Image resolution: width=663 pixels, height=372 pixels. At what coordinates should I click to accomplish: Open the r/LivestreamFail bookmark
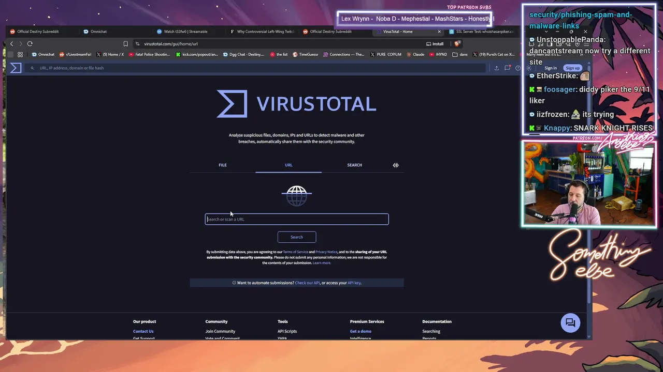(75, 54)
